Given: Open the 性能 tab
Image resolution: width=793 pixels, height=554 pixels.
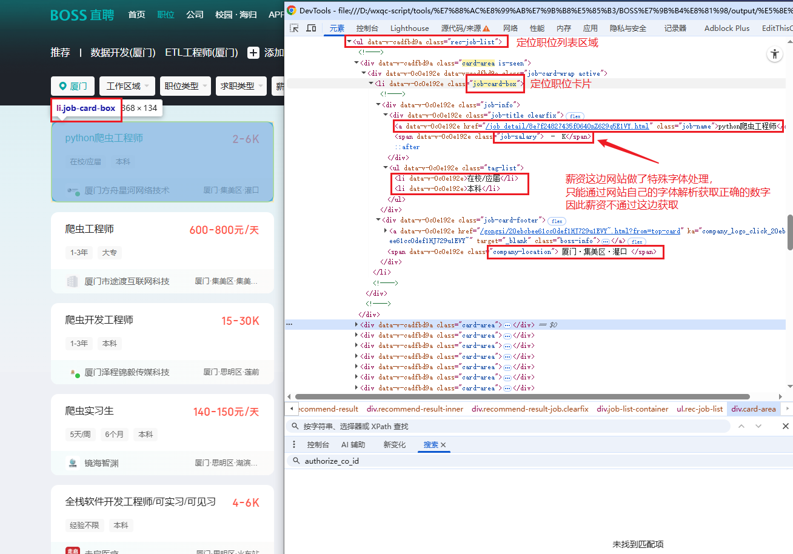Looking at the screenshot, I should [x=537, y=28].
